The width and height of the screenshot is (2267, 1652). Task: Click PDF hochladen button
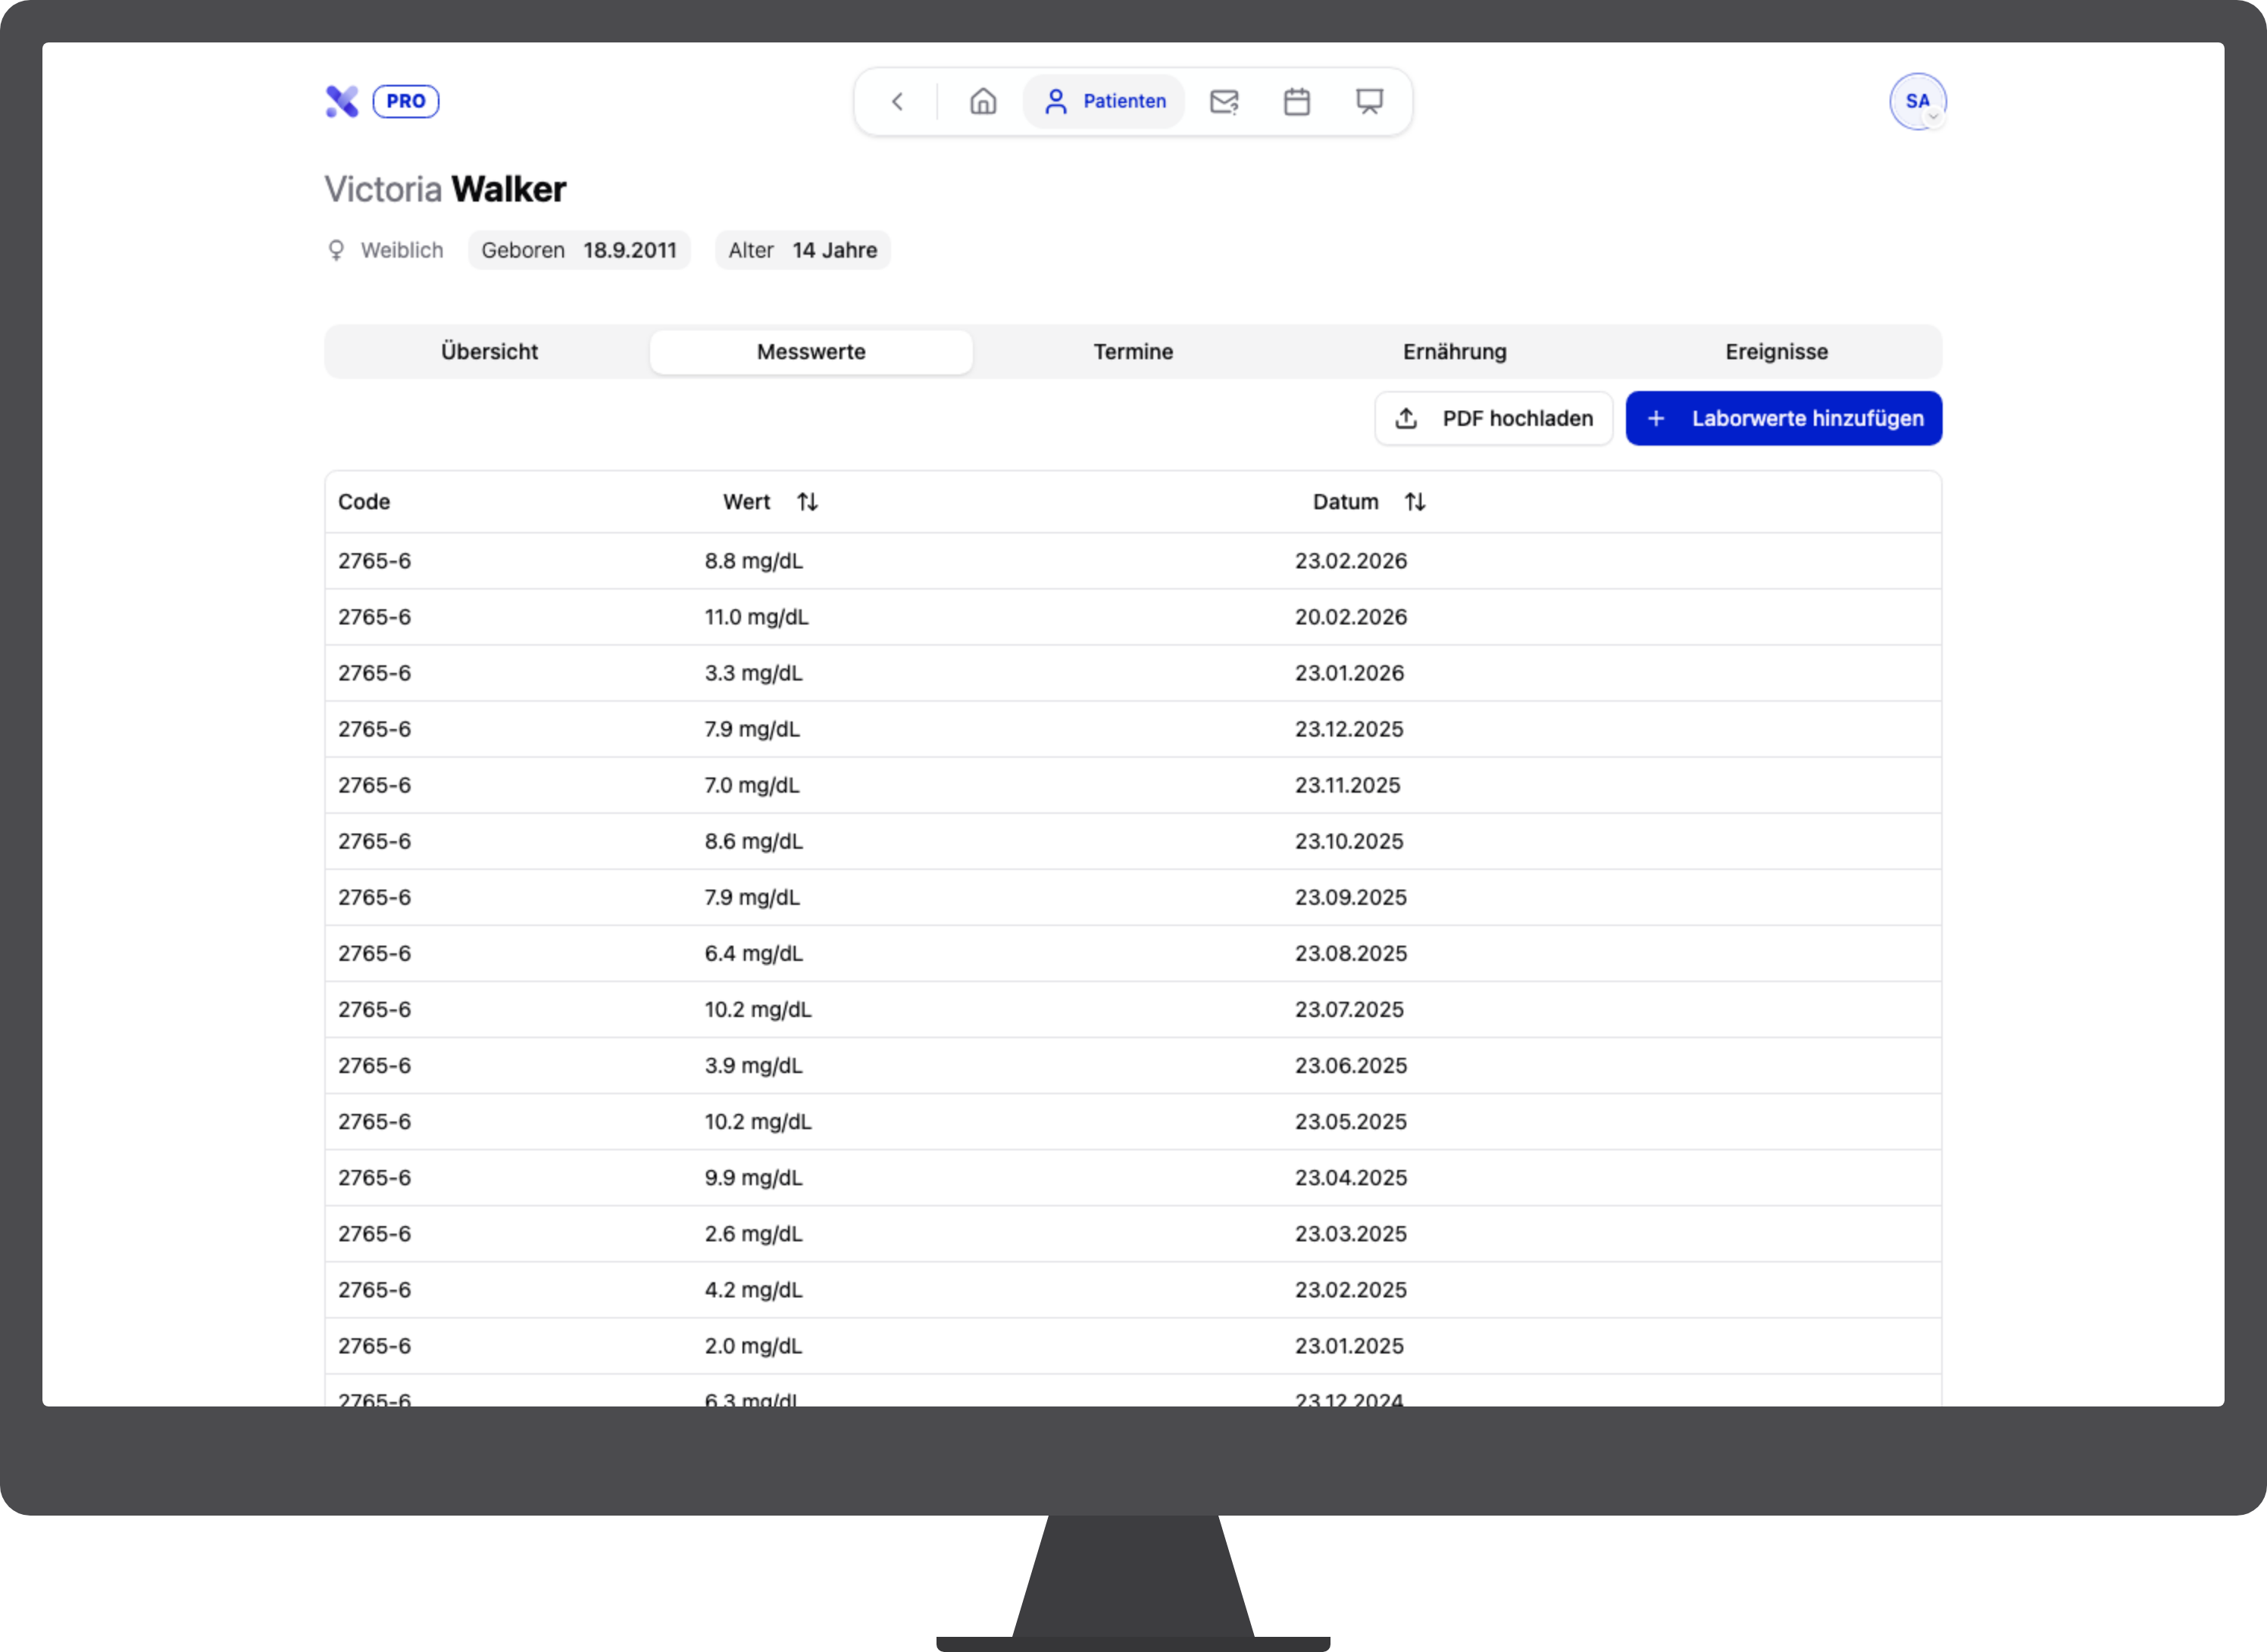[x=1493, y=418]
